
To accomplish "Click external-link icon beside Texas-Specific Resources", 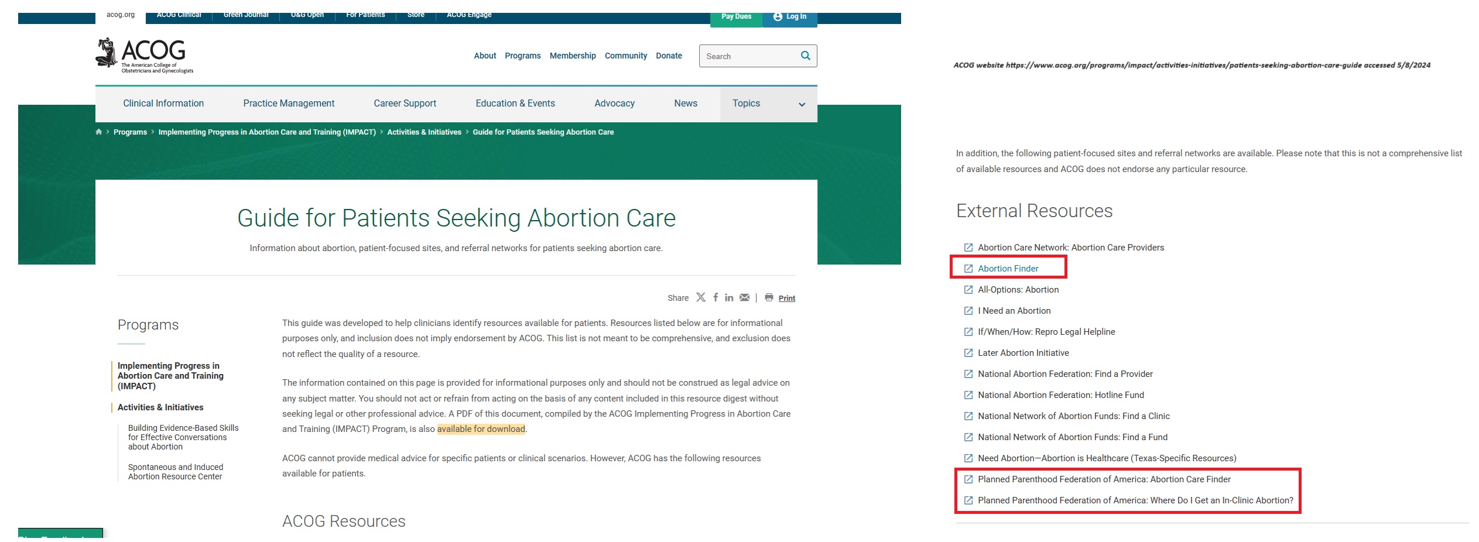I will [x=968, y=458].
